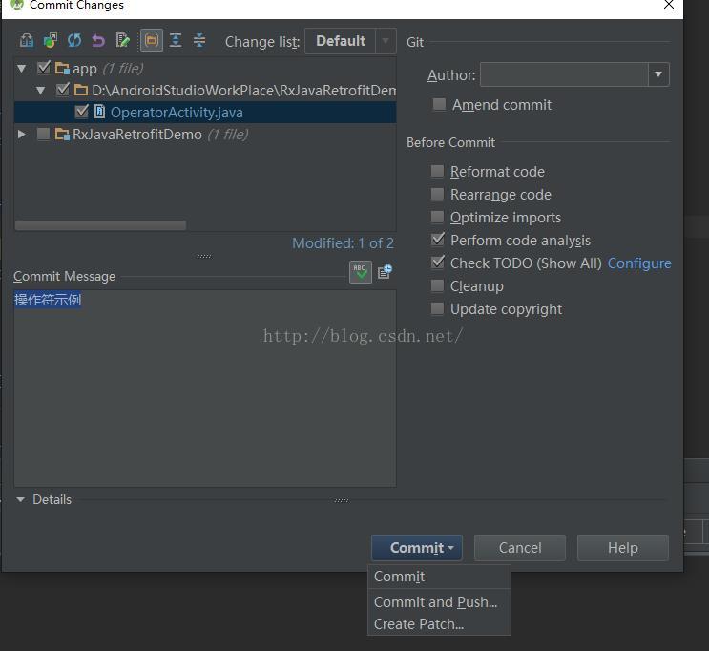Uncheck the app module checkbox
This screenshot has height=651, width=709.
[43, 68]
